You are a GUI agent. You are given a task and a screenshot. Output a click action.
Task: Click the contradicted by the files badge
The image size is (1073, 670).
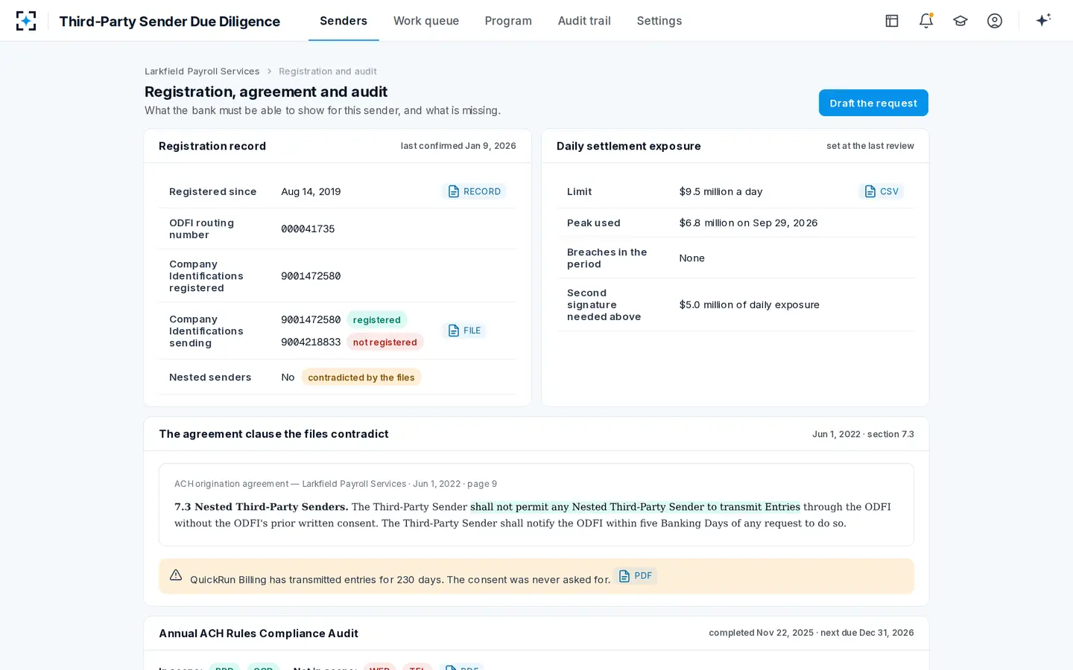point(361,377)
